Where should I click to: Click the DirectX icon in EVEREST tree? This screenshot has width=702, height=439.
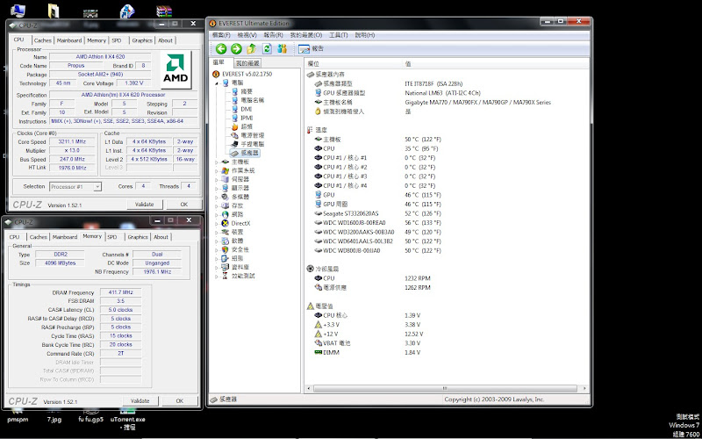click(x=226, y=223)
